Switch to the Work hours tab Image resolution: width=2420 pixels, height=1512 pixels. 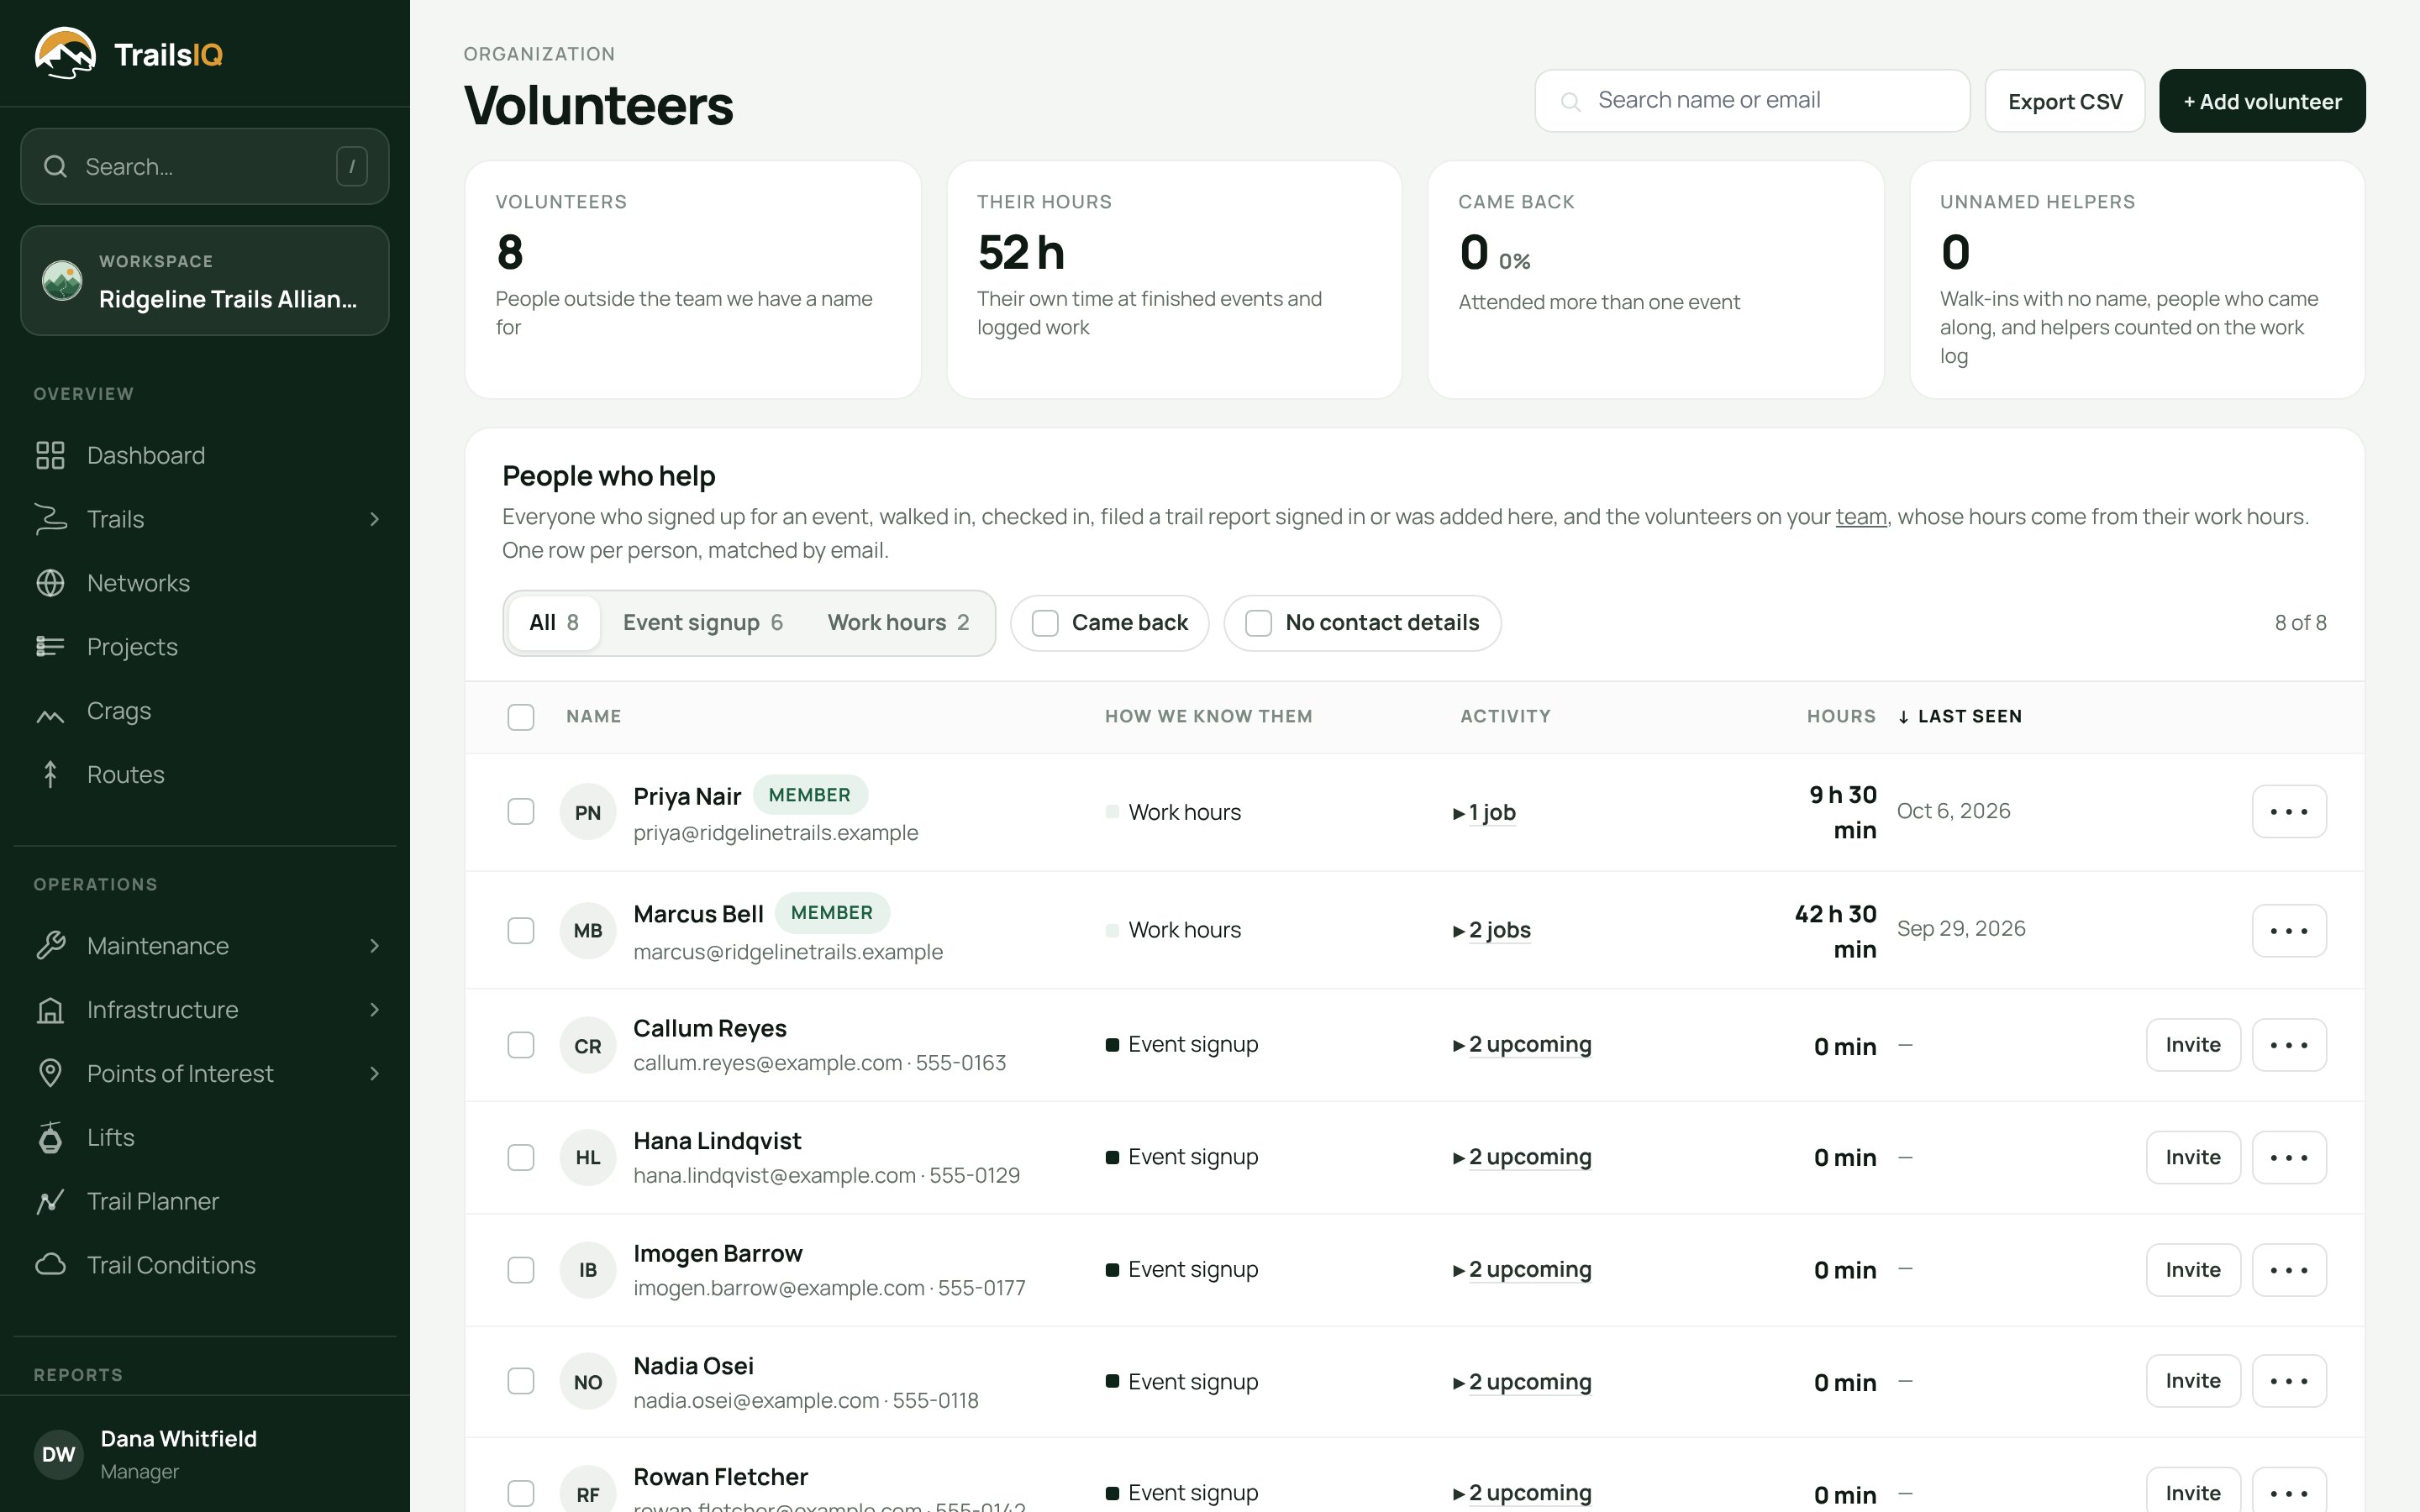897,623
